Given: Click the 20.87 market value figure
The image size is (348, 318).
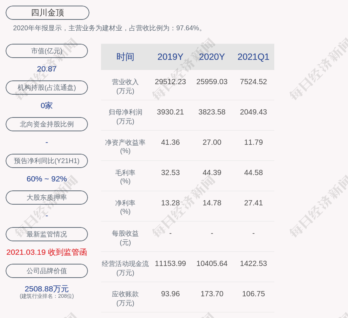Looking at the screenshot, I should point(47,69).
